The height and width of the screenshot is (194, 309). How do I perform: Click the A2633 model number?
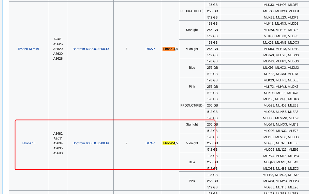[x=58, y=153]
